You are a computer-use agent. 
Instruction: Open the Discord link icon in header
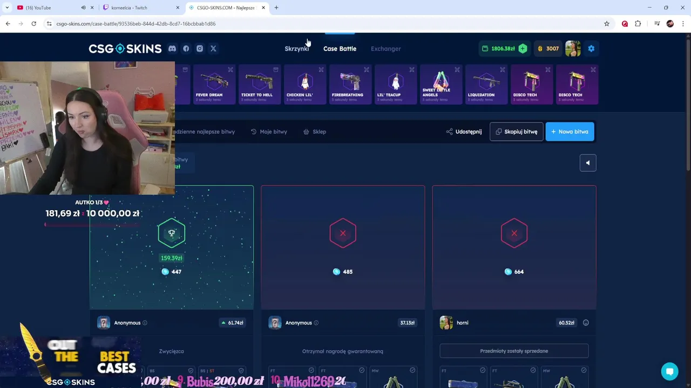(172, 48)
